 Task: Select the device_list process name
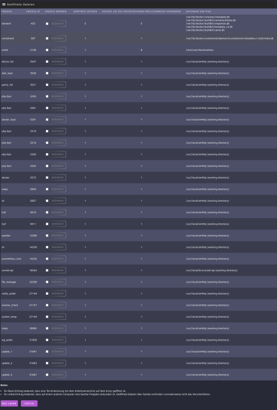[8, 62]
